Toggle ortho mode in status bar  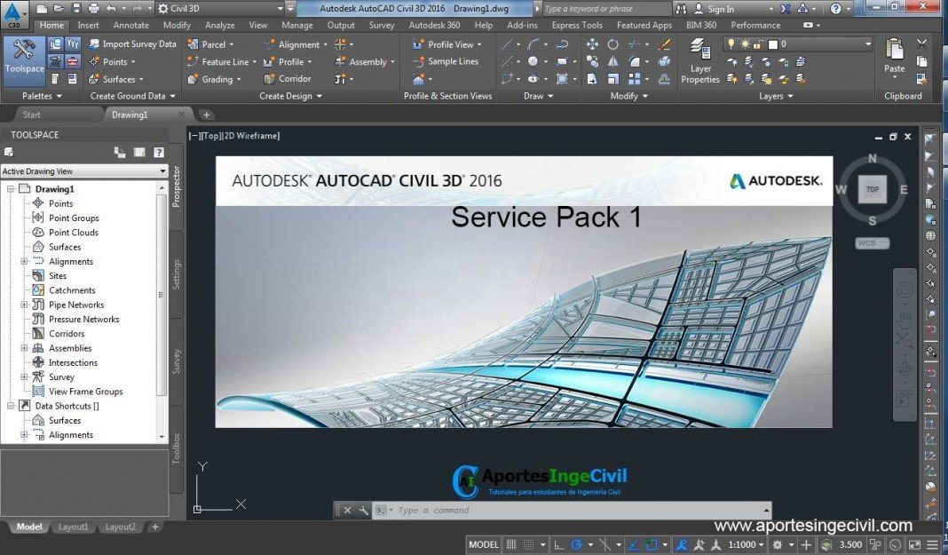(x=558, y=544)
